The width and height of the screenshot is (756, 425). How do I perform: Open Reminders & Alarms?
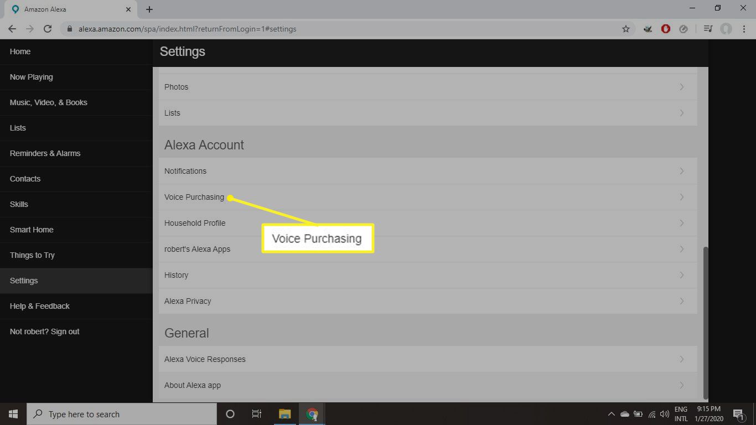click(x=76, y=153)
